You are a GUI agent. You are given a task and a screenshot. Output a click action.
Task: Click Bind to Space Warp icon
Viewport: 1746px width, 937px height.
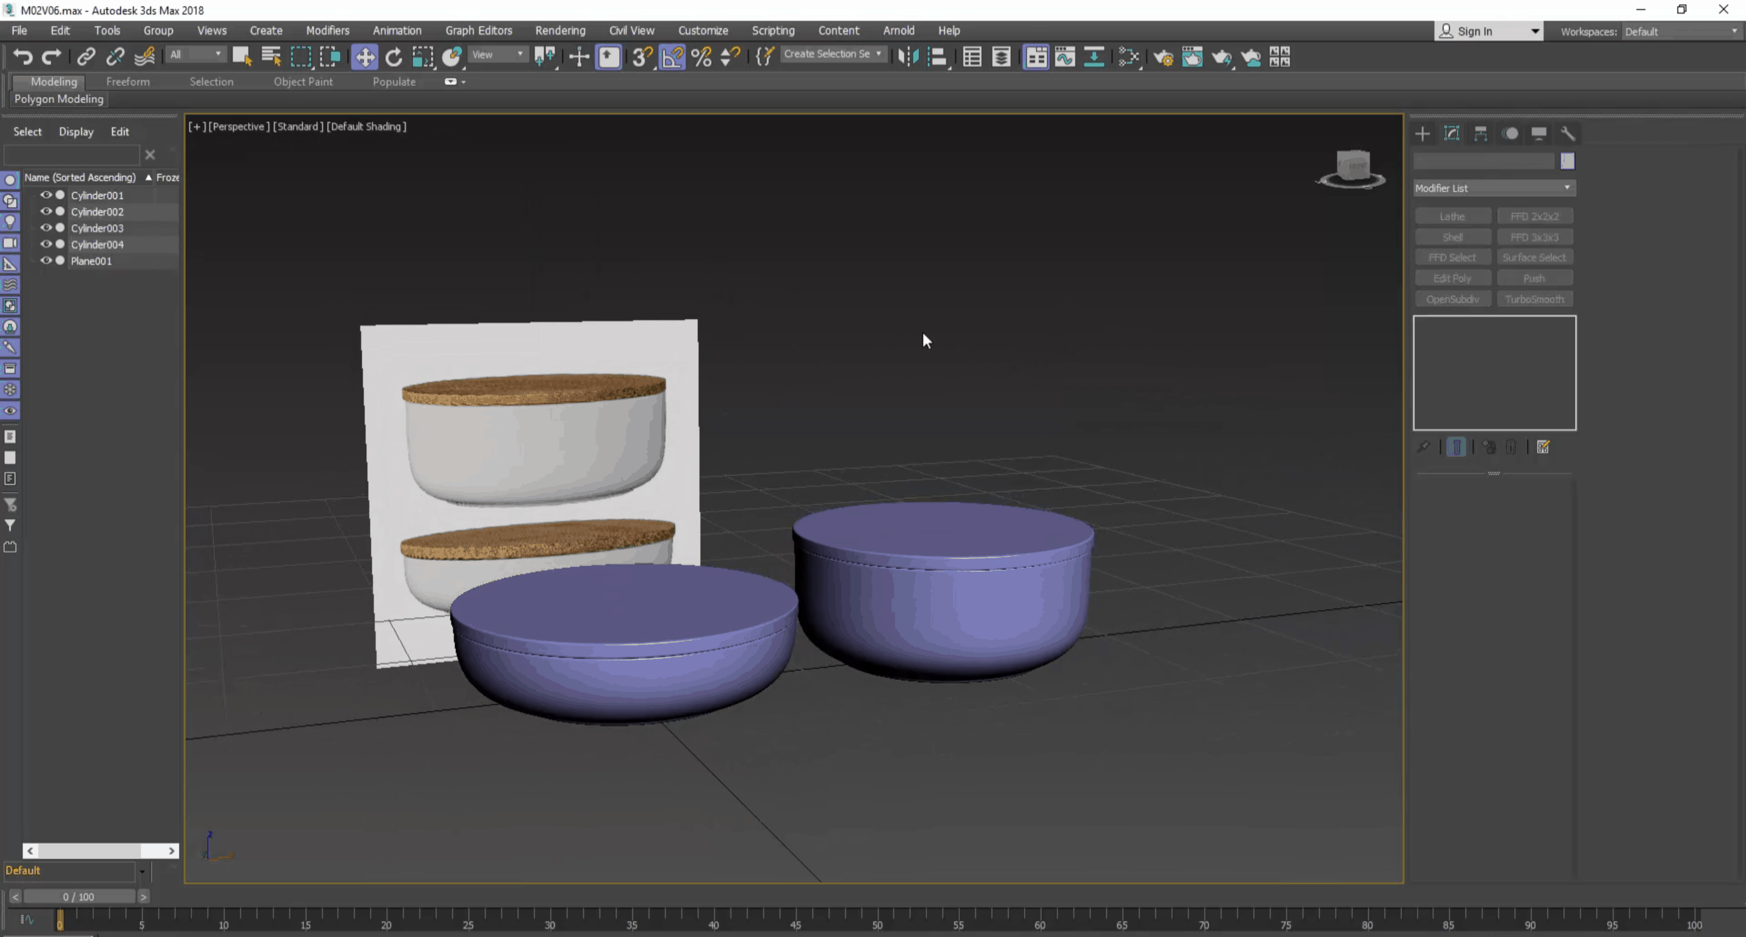(144, 57)
